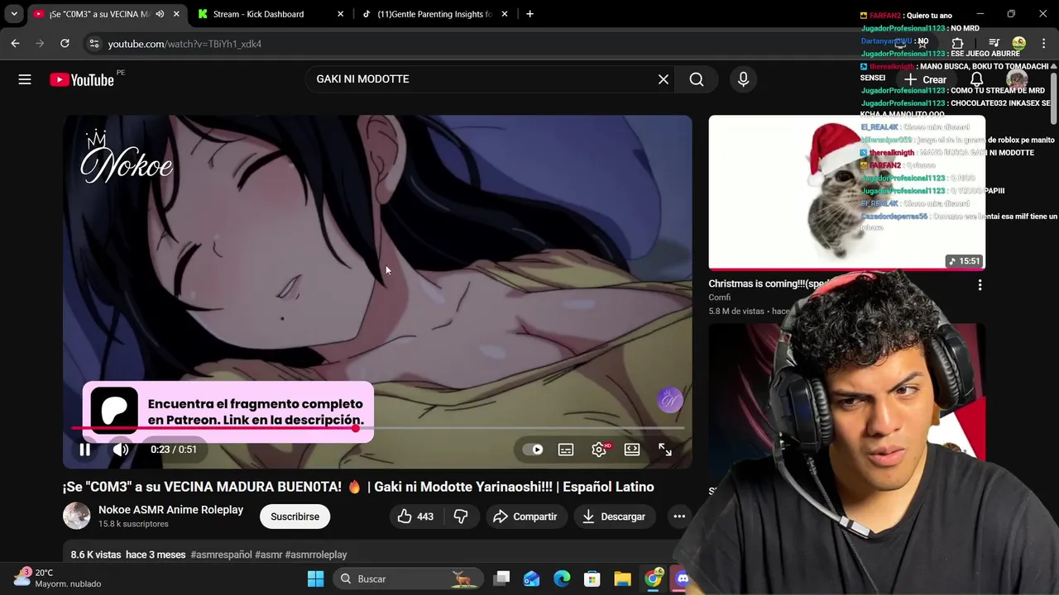Reload the page
The width and height of the screenshot is (1059, 595).
click(x=65, y=43)
